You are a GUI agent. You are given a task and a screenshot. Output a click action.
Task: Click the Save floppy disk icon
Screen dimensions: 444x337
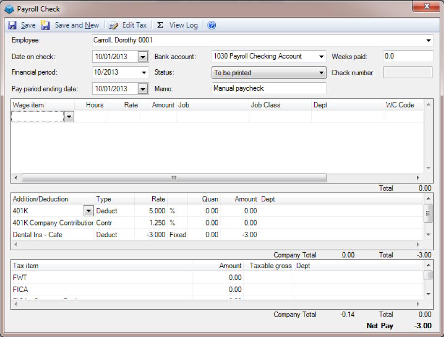[13, 25]
